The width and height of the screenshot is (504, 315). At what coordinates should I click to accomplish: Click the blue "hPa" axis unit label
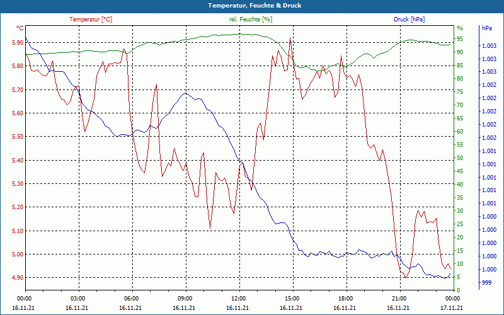pos(487,28)
